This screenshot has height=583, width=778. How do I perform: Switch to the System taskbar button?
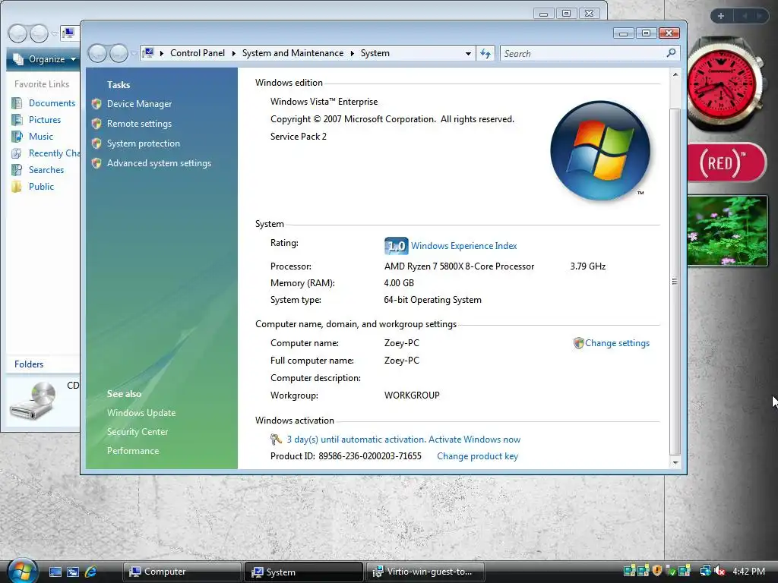click(x=304, y=572)
